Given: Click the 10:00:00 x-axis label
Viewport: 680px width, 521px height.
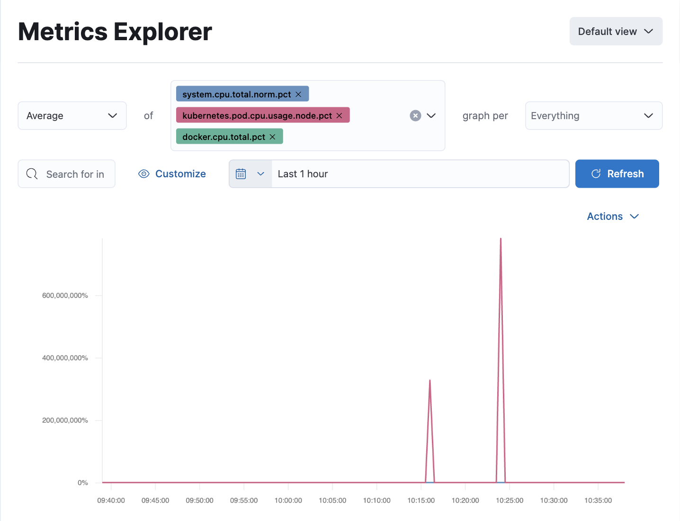Looking at the screenshot, I should click(288, 501).
